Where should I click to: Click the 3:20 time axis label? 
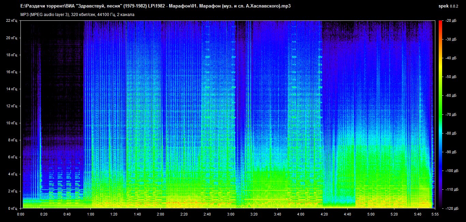[254, 214]
